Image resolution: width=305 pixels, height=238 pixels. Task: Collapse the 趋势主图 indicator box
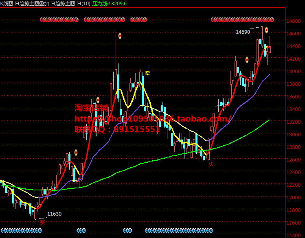[x=53, y=3]
